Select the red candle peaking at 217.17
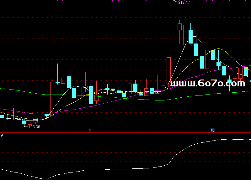251x180 pixels. 174,43
